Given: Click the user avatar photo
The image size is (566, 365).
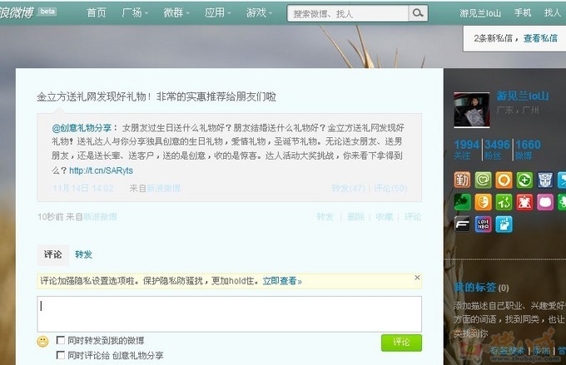Looking at the screenshot, I should coord(471,110).
